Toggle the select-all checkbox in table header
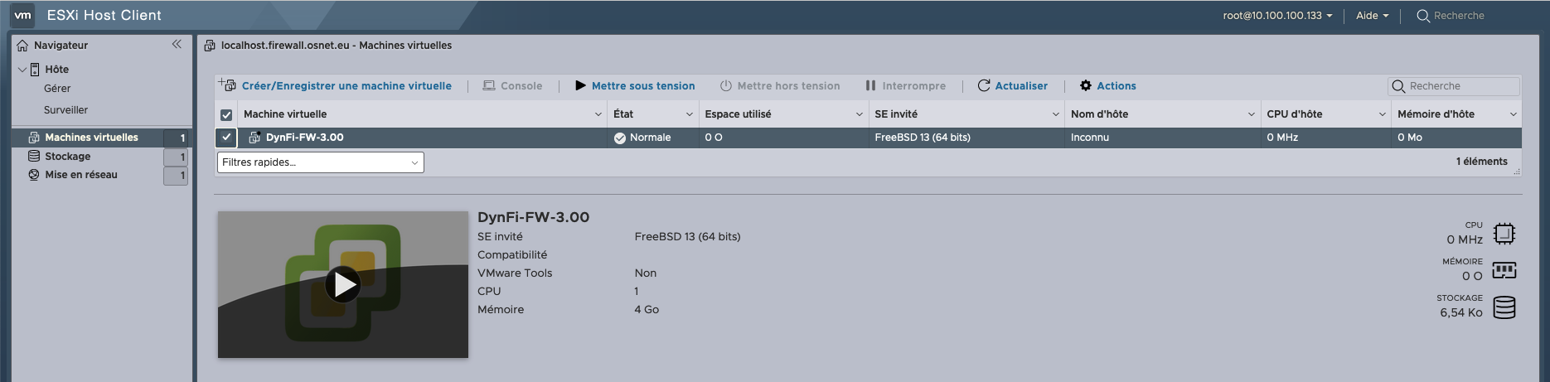Image resolution: width=1550 pixels, height=382 pixels. click(226, 114)
